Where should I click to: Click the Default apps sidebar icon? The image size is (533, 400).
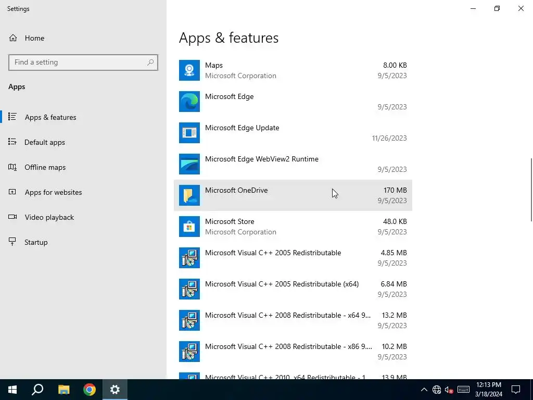click(12, 142)
